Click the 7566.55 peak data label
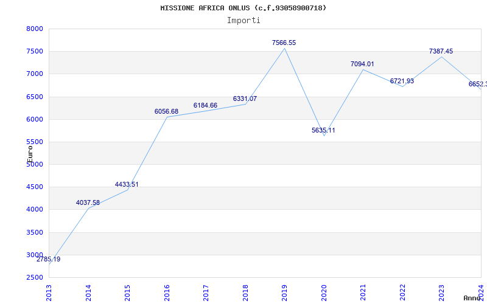This screenshot has width=487, height=304. pyautogui.click(x=284, y=43)
